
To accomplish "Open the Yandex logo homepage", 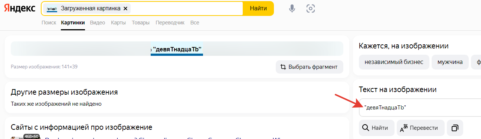I will (x=20, y=8).
